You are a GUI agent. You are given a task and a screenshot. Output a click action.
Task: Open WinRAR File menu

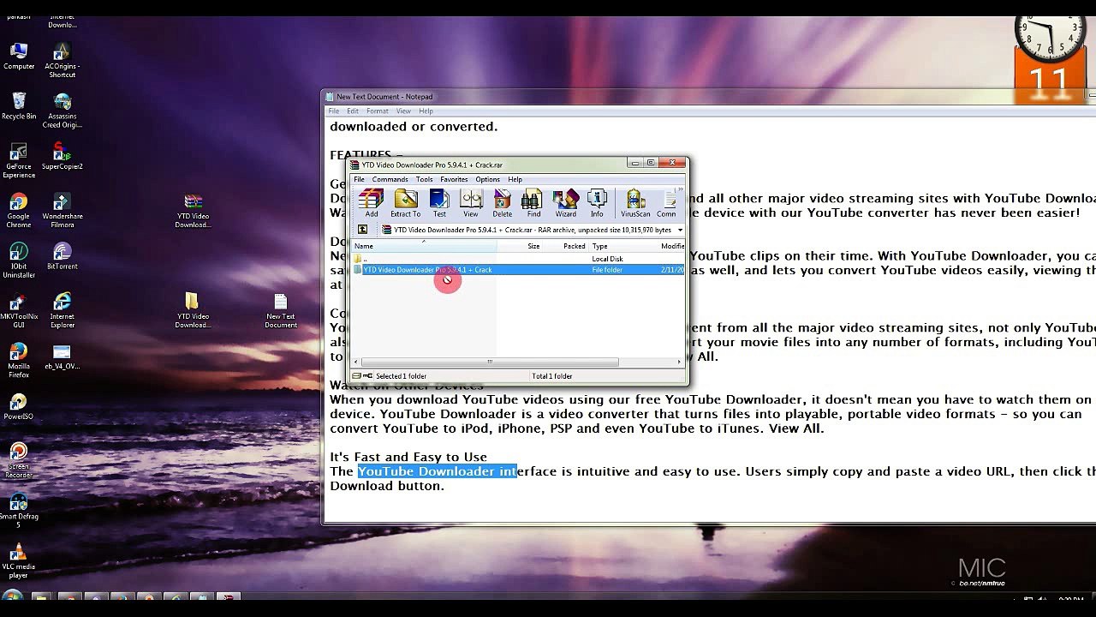click(x=360, y=179)
